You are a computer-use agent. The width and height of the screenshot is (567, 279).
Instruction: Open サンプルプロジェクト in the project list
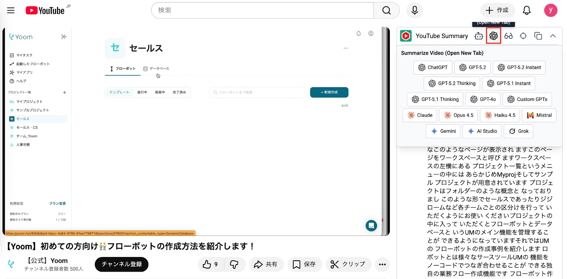click(29, 110)
